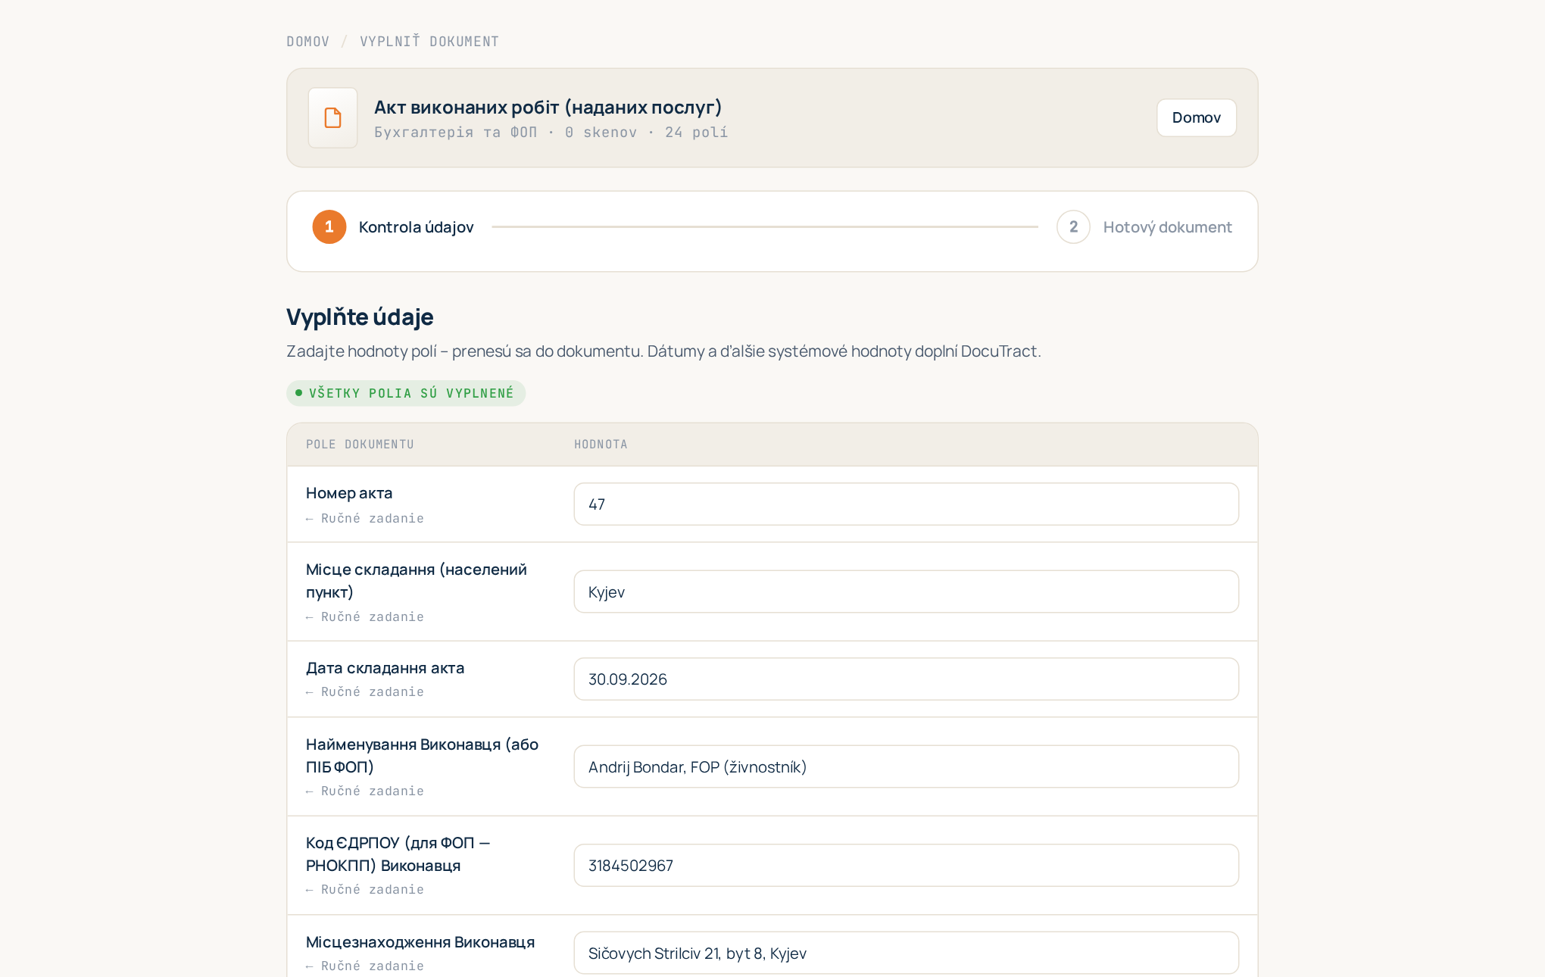Edit the Andrij Bondar, FOP field

pos(906,767)
